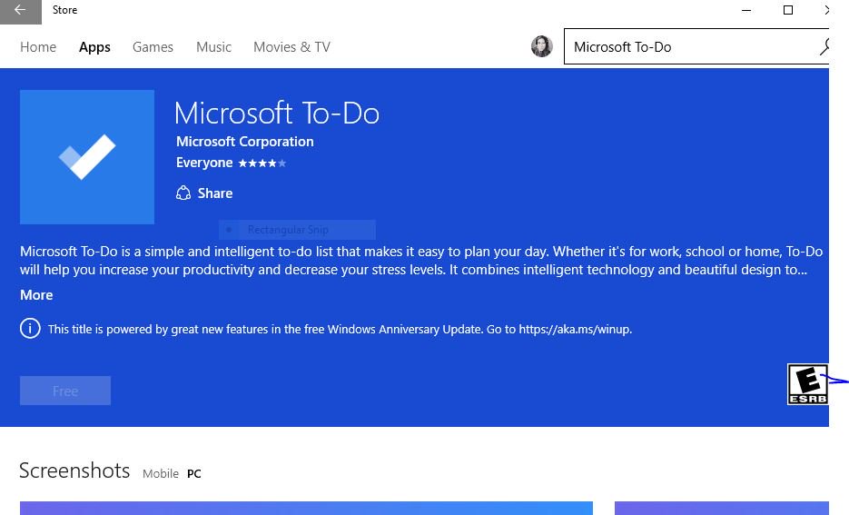Expand description with More link
Image resolution: width=849 pixels, height=515 pixels.
coord(36,295)
